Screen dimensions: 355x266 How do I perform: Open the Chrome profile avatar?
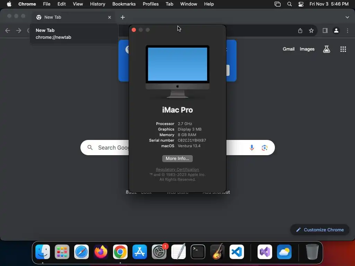pos(336,30)
